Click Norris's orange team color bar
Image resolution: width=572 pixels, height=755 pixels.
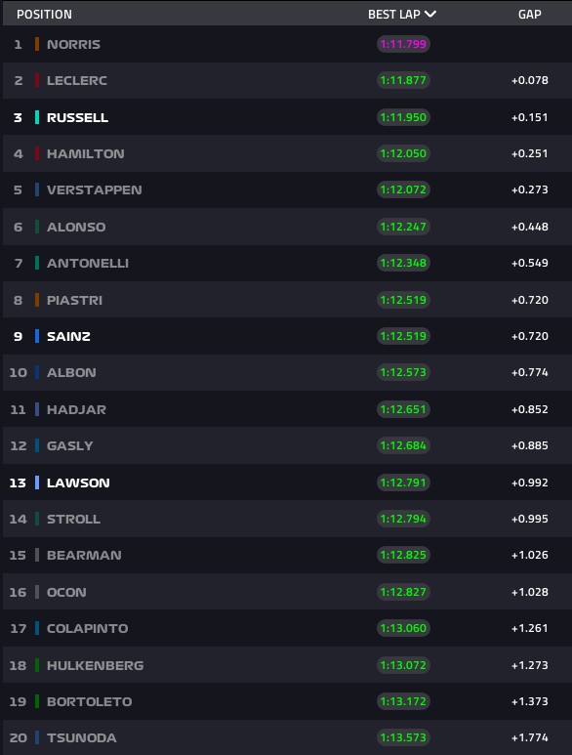pos(37,44)
